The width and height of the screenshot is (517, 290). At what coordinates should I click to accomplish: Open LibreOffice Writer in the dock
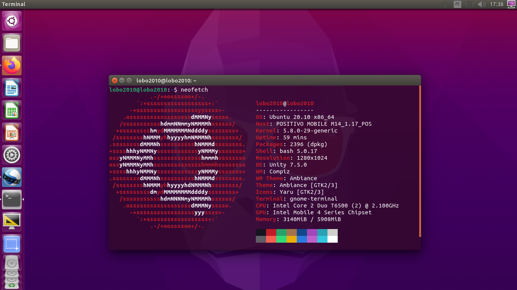coord(11,87)
